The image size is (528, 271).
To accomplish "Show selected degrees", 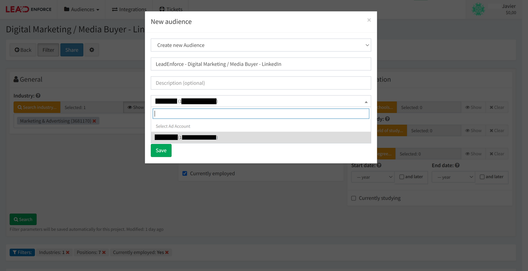I will (473, 154).
